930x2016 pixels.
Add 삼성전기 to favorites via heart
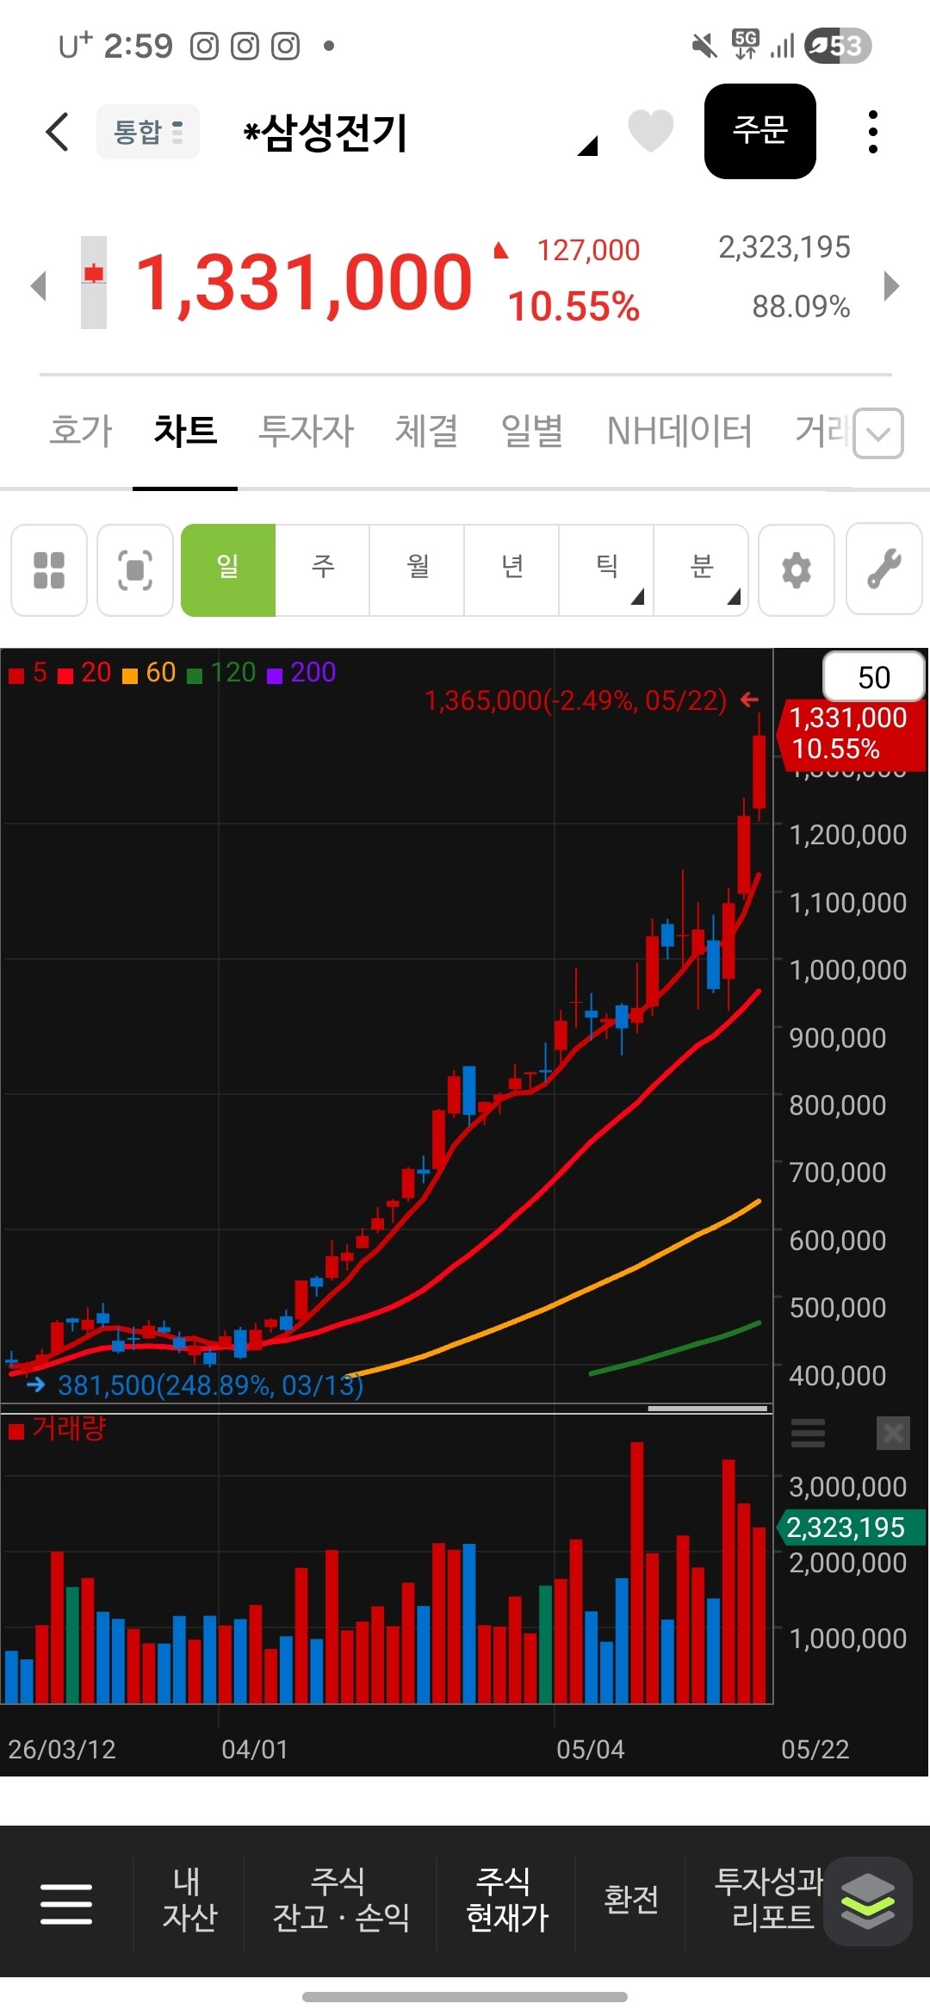(651, 131)
